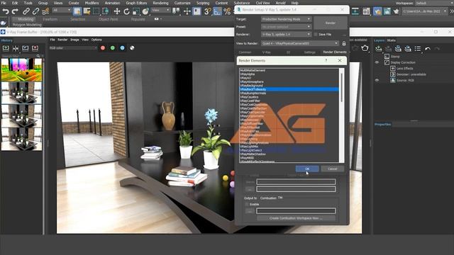Viewport: 454px width, 255px height.
Task: Undo layer change in Layers panel
Action: click(x=428, y=49)
